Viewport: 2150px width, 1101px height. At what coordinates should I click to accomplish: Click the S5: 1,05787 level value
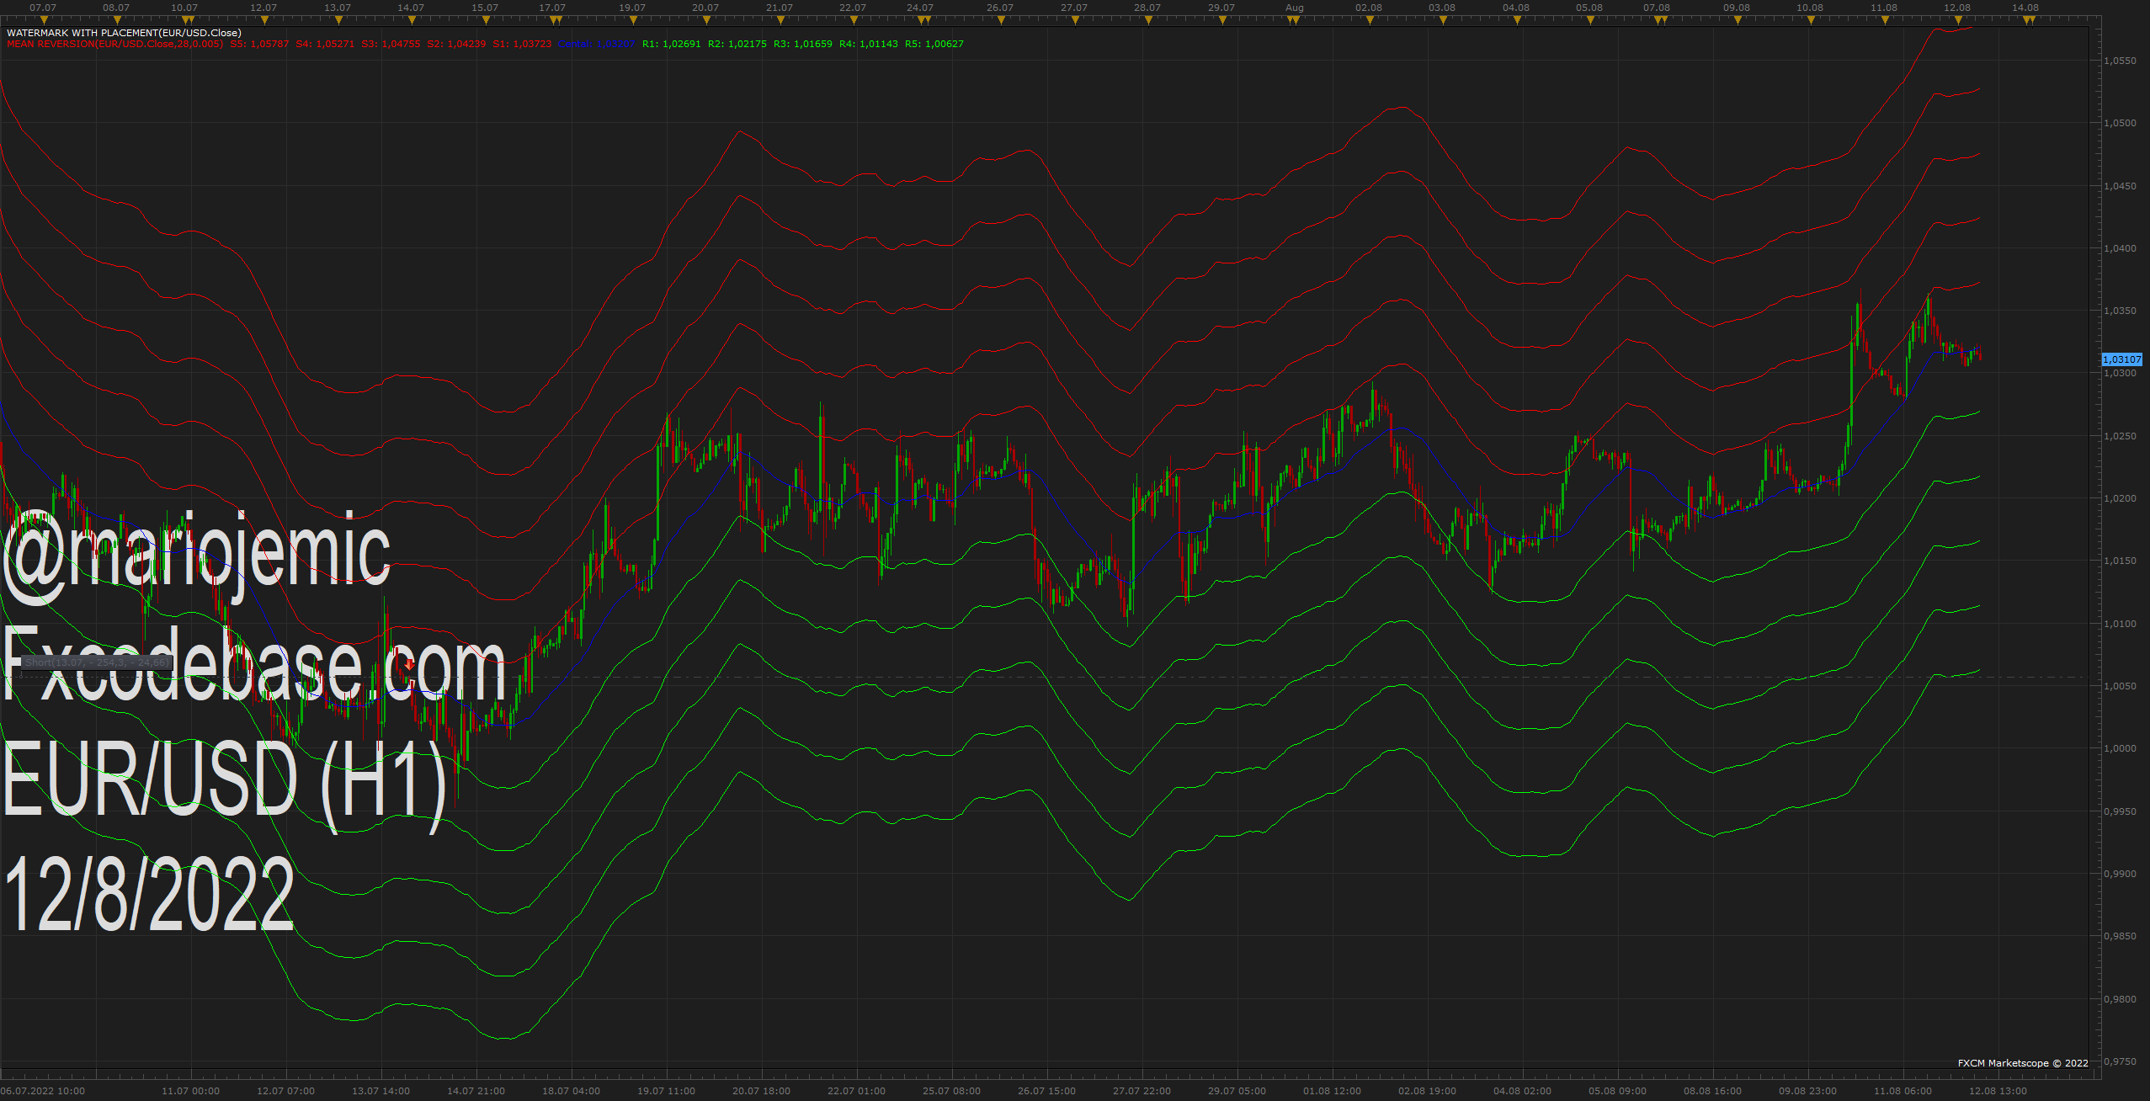[259, 44]
